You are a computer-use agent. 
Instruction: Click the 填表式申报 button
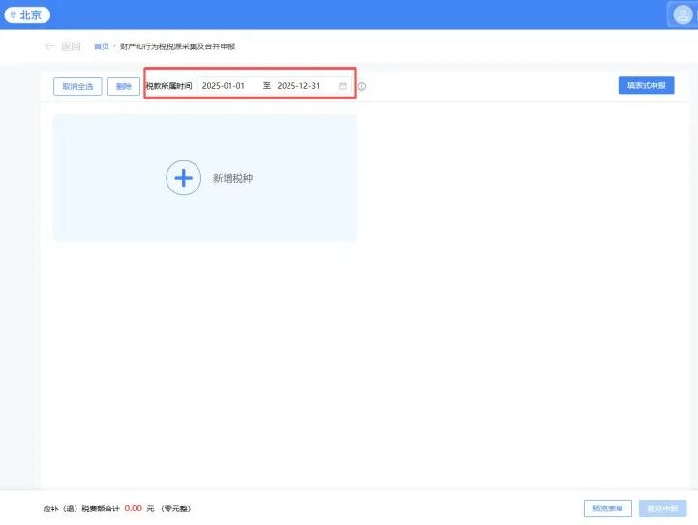click(646, 86)
